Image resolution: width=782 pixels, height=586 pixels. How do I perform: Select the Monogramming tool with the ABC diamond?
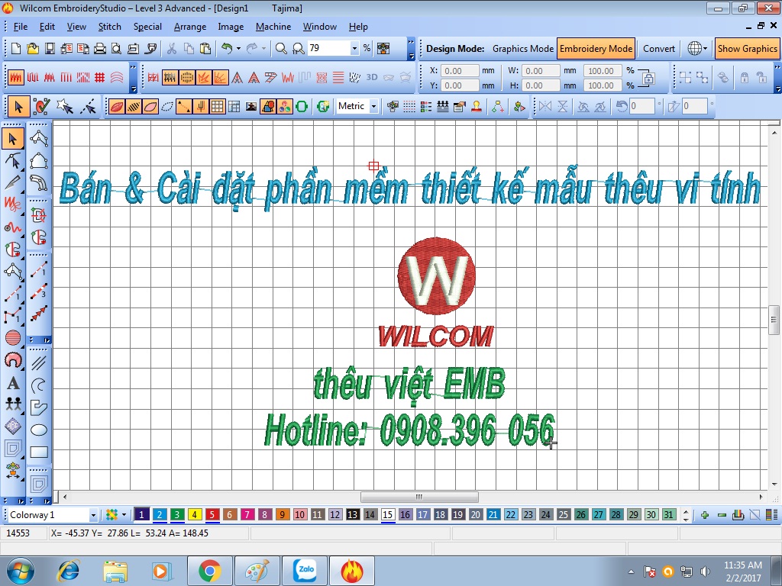(x=13, y=426)
